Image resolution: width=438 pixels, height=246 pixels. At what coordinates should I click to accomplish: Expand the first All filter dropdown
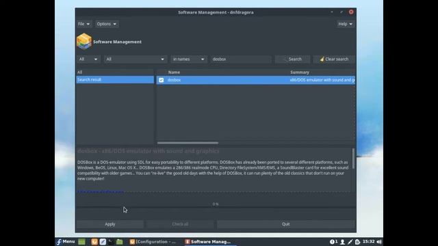[x=88, y=59]
